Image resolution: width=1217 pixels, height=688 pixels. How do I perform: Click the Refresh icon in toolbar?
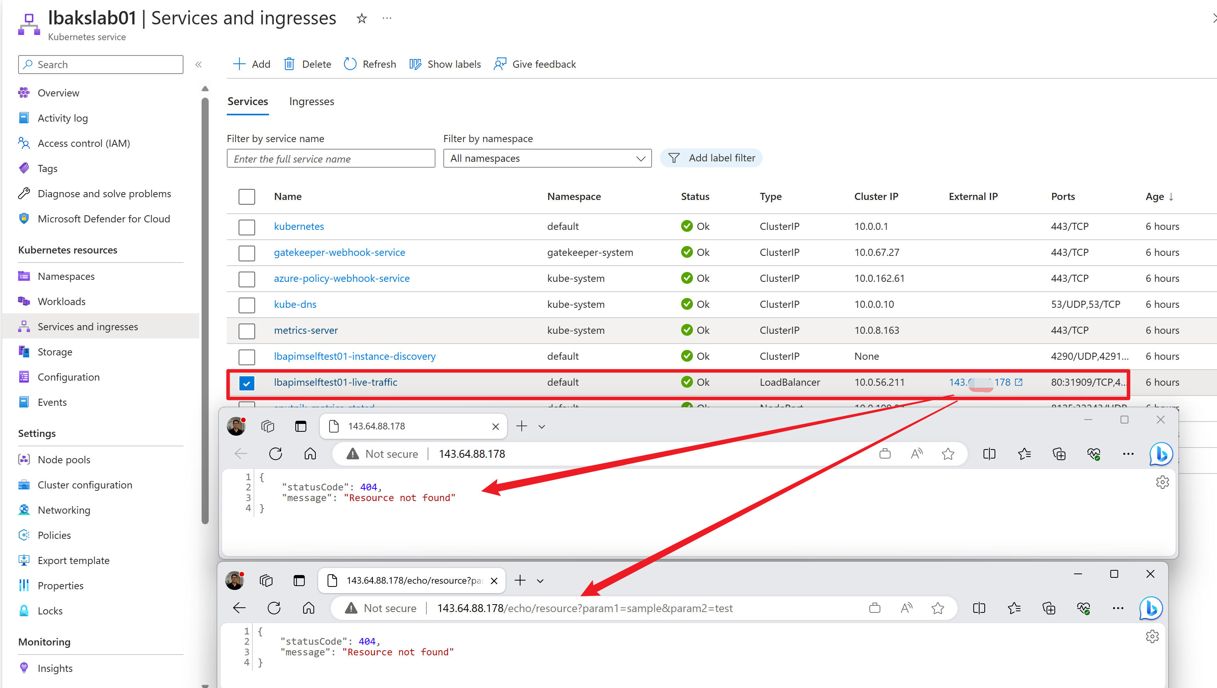(350, 64)
